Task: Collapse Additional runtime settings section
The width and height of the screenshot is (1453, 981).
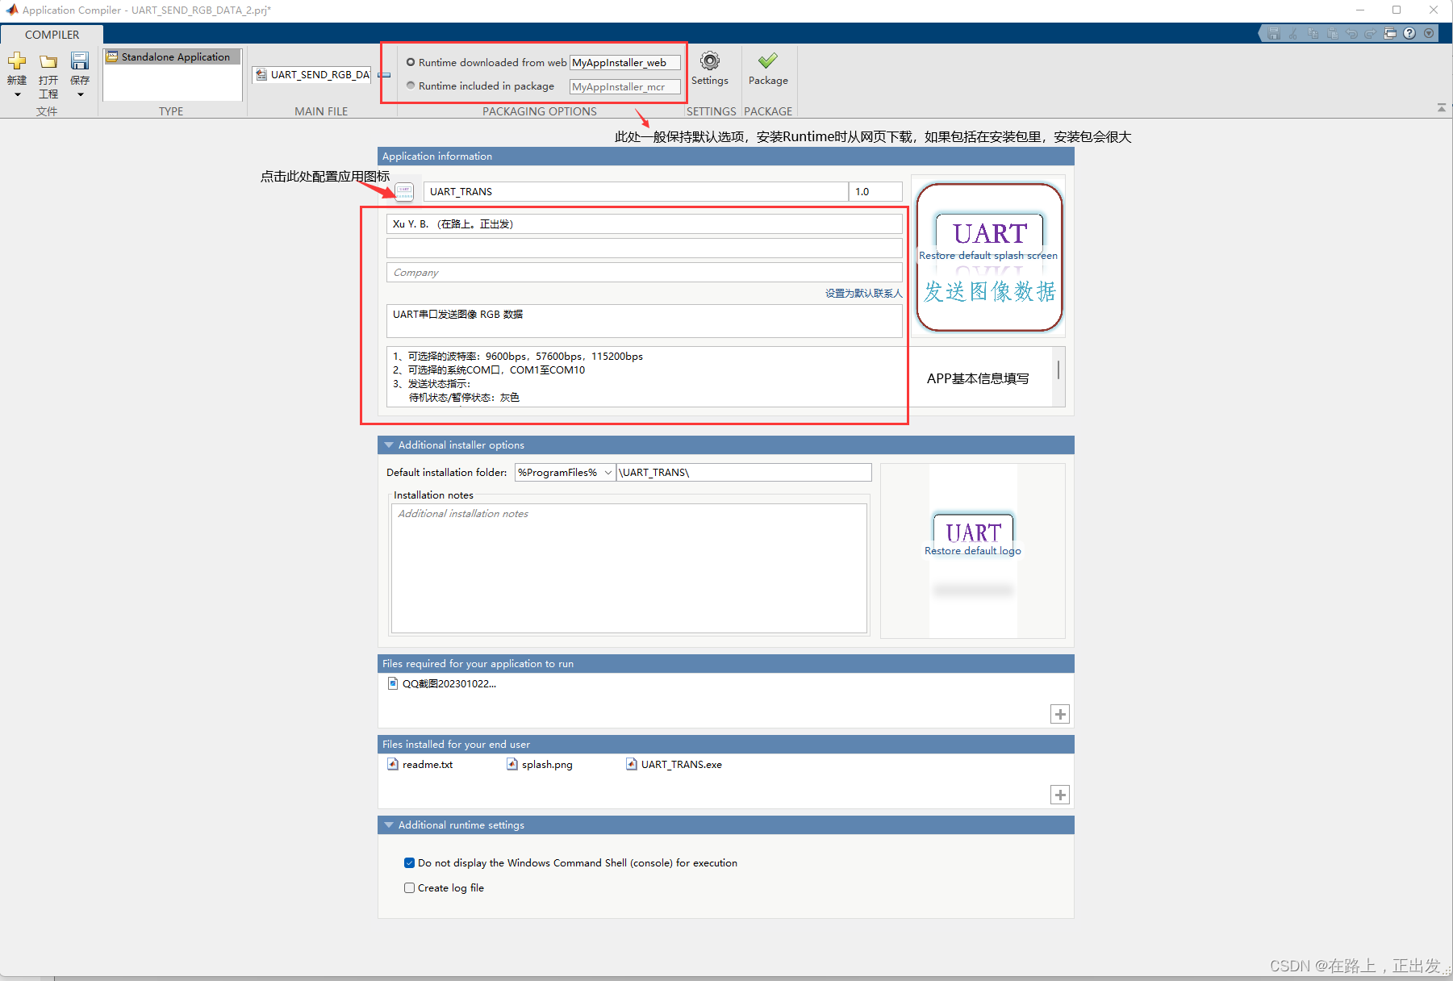Action: (389, 825)
